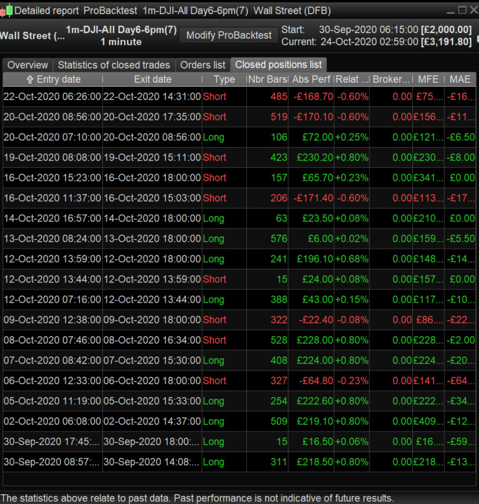479x504 pixels.
Task: Click the £72.00 Abs Perf value
Action: tap(318, 137)
